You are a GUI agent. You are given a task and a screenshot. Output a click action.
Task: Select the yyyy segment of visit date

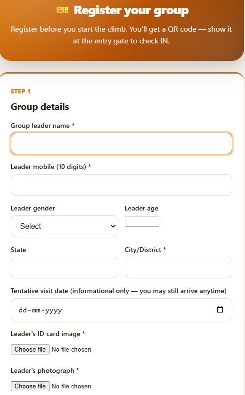pos(54,310)
